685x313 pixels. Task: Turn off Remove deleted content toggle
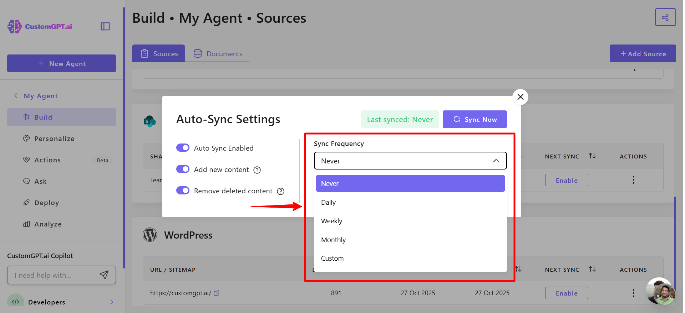183,191
